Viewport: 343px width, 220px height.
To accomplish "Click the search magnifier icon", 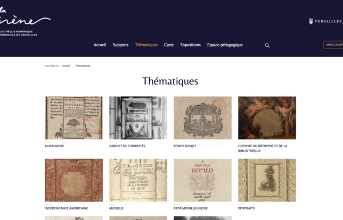I will coord(267,45).
